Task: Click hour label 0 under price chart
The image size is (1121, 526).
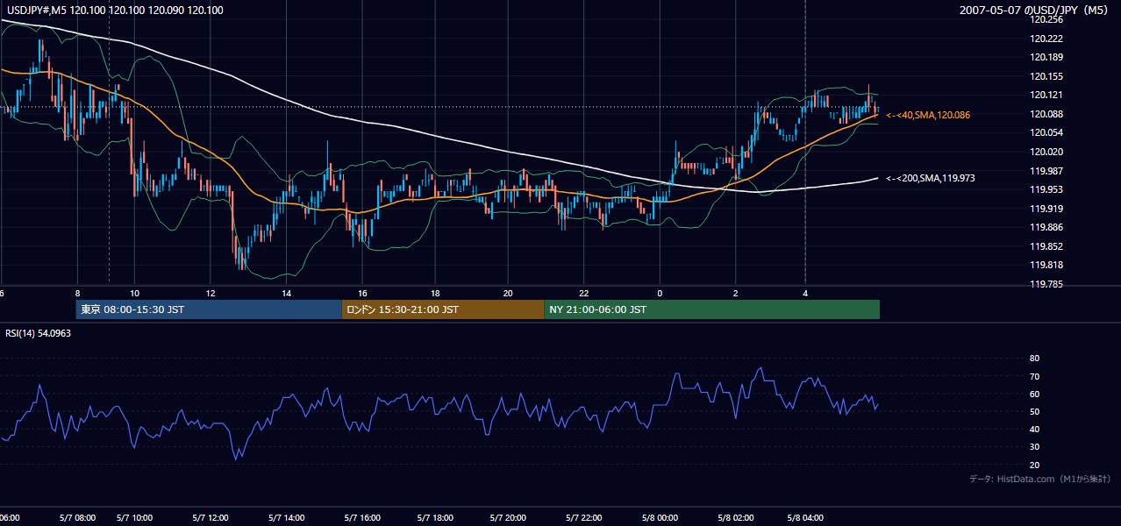Action: pos(660,293)
